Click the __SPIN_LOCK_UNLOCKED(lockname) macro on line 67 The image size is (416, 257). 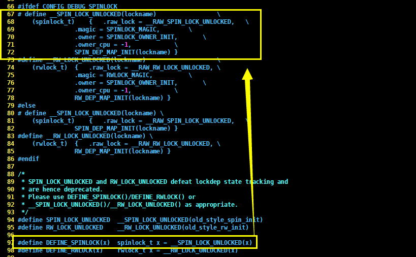103,14
